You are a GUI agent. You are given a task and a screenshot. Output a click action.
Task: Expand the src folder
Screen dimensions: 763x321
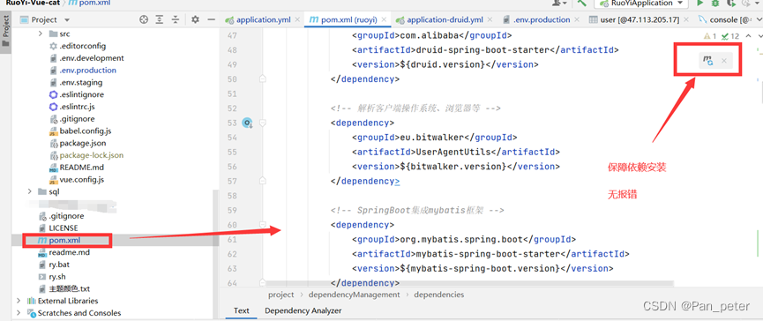41,34
